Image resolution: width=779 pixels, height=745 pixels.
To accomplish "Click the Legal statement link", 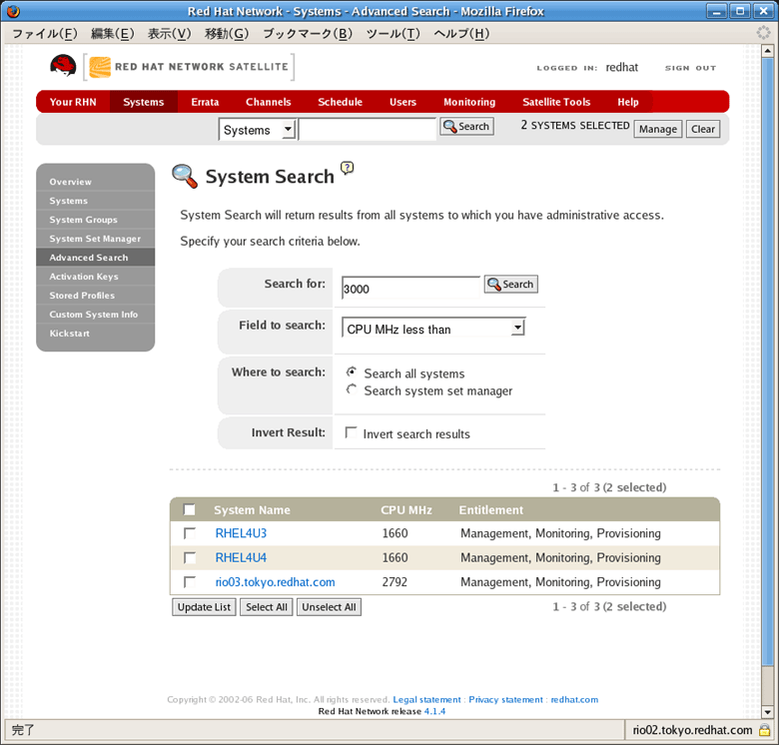I will point(426,699).
